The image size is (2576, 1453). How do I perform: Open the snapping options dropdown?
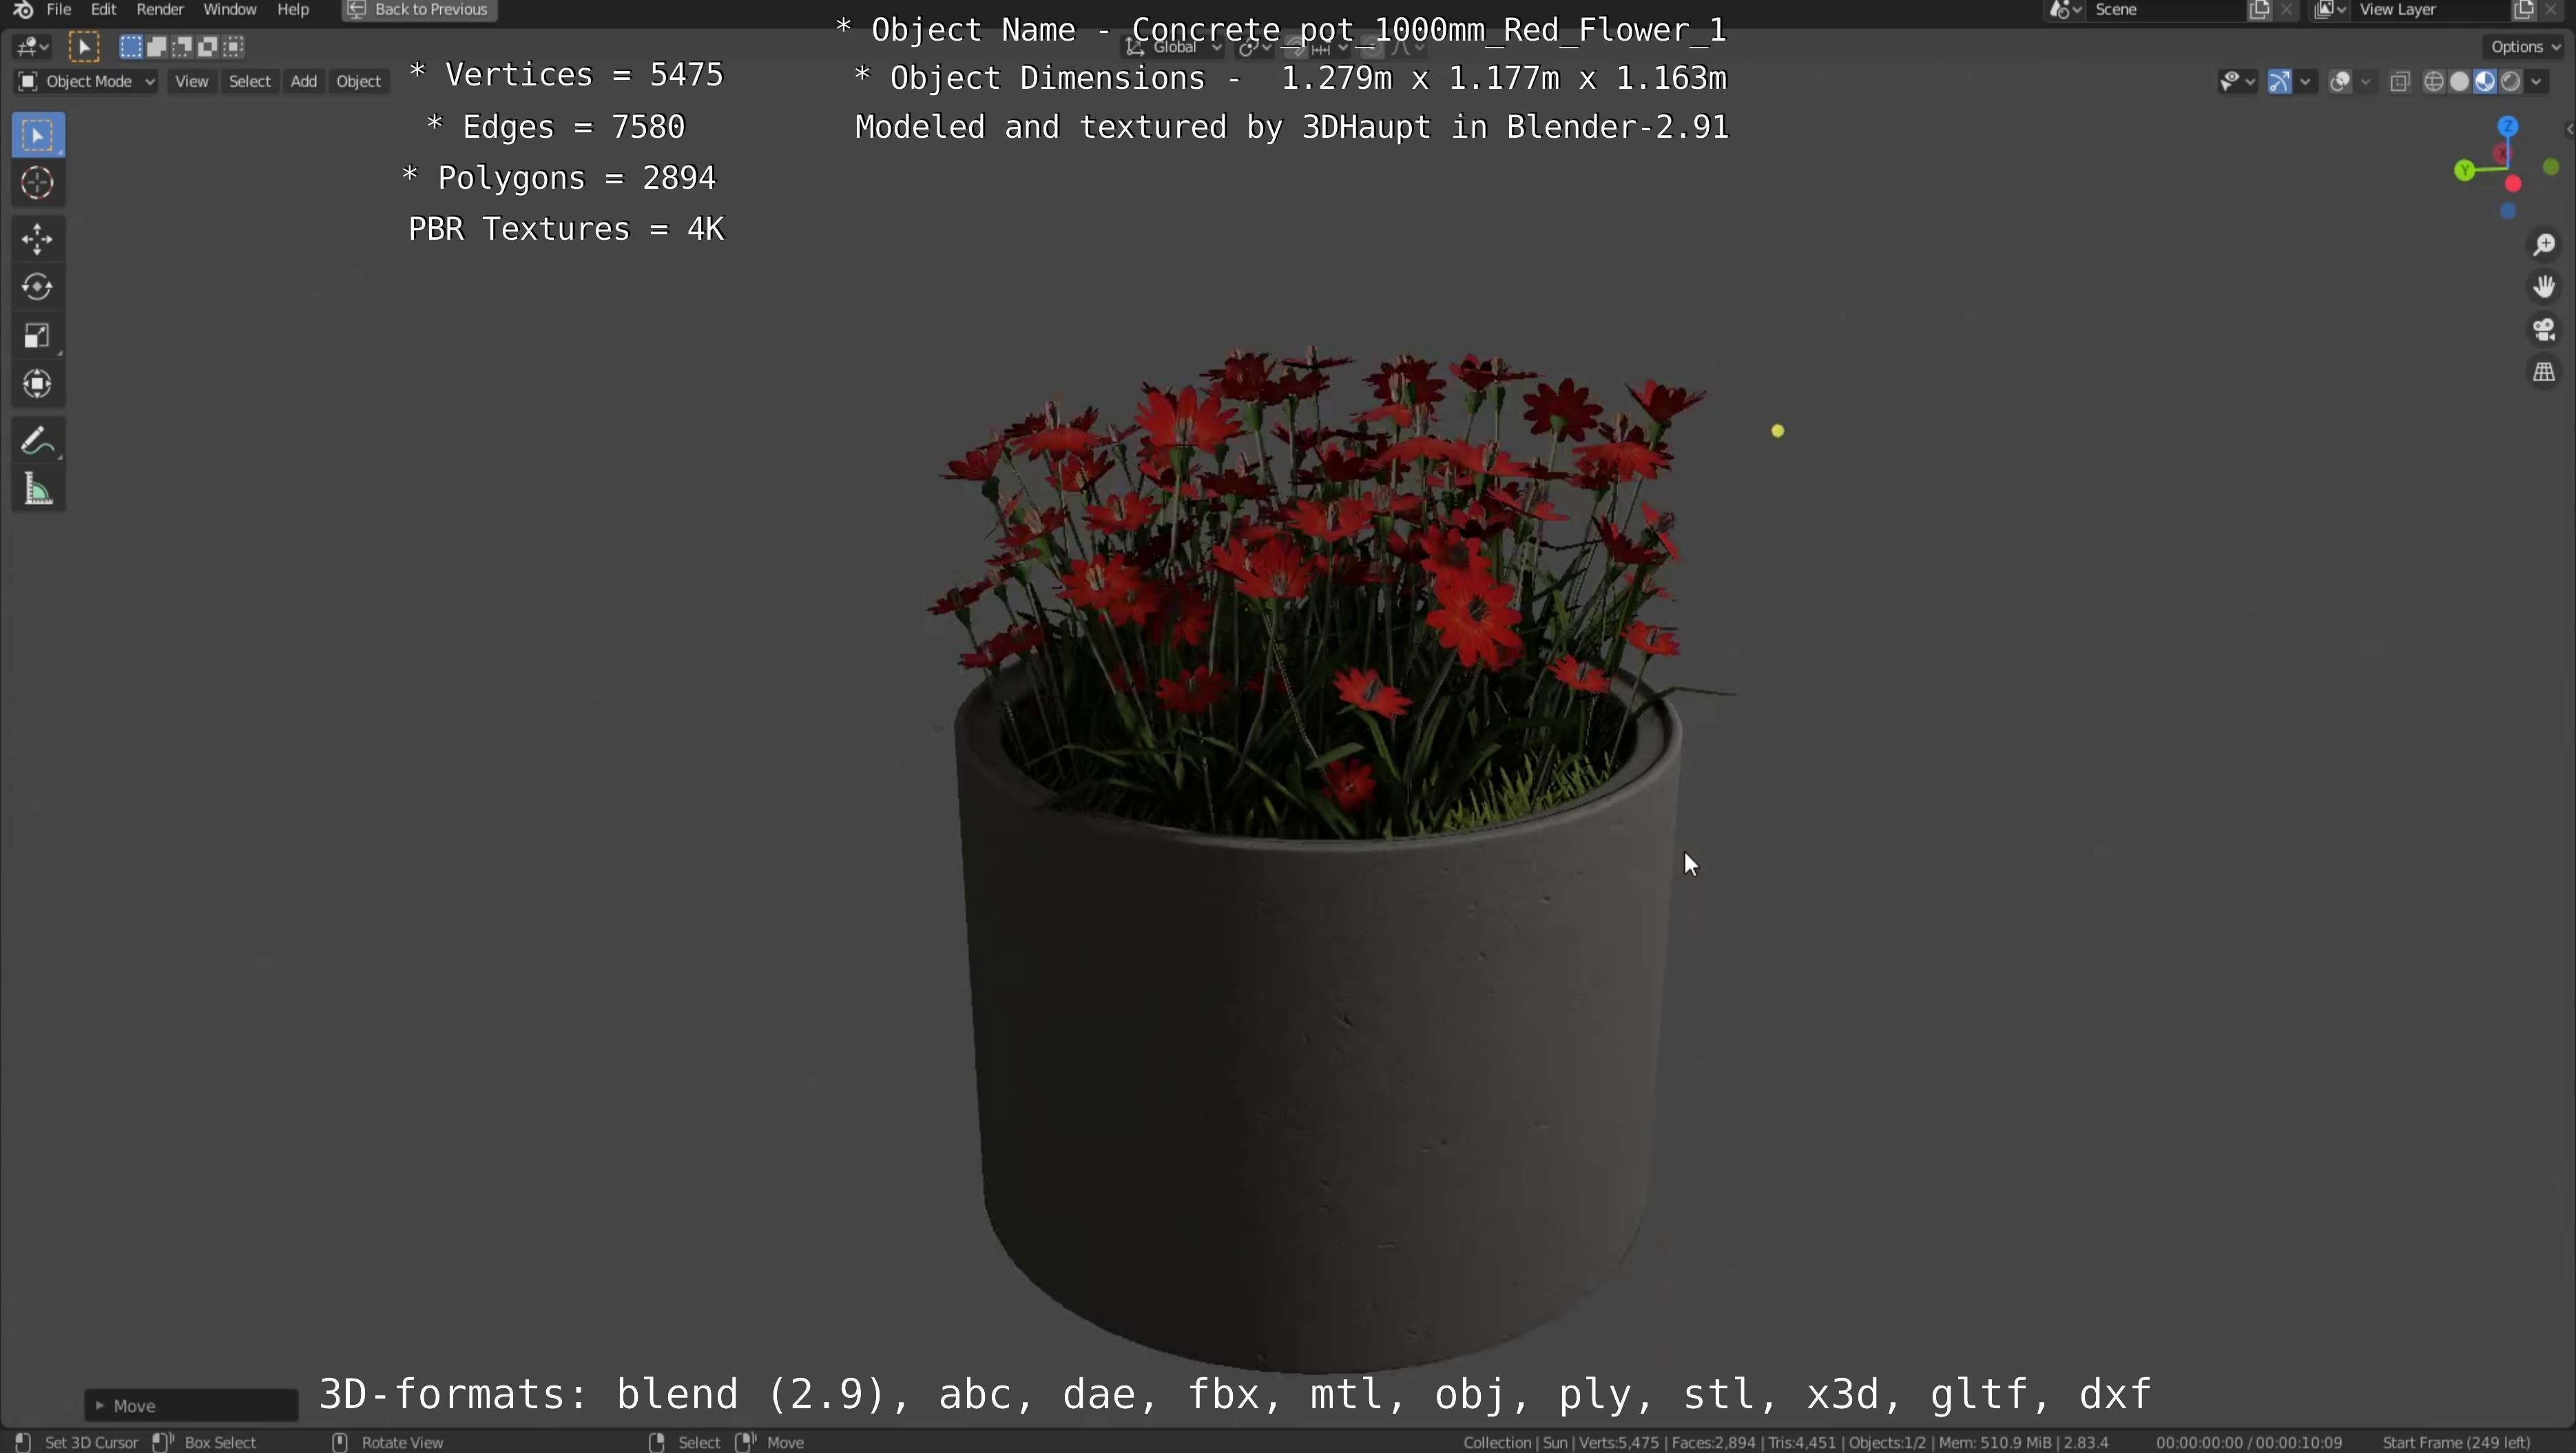[1330, 47]
